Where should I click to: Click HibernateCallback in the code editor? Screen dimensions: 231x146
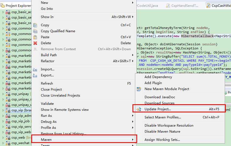click(x=197, y=36)
